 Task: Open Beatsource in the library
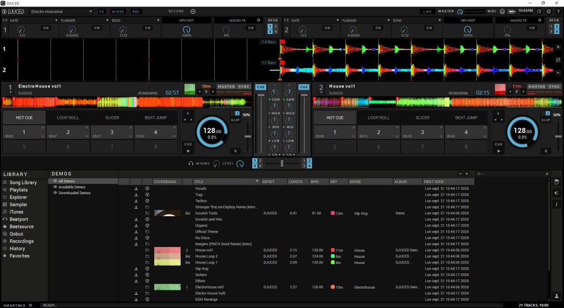[21, 227]
